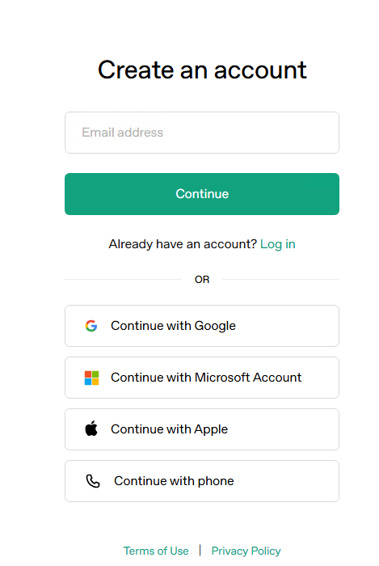Click the Microsoft four-color logo icon
Screen dimensions: 379x566
[x=91, y=378]
